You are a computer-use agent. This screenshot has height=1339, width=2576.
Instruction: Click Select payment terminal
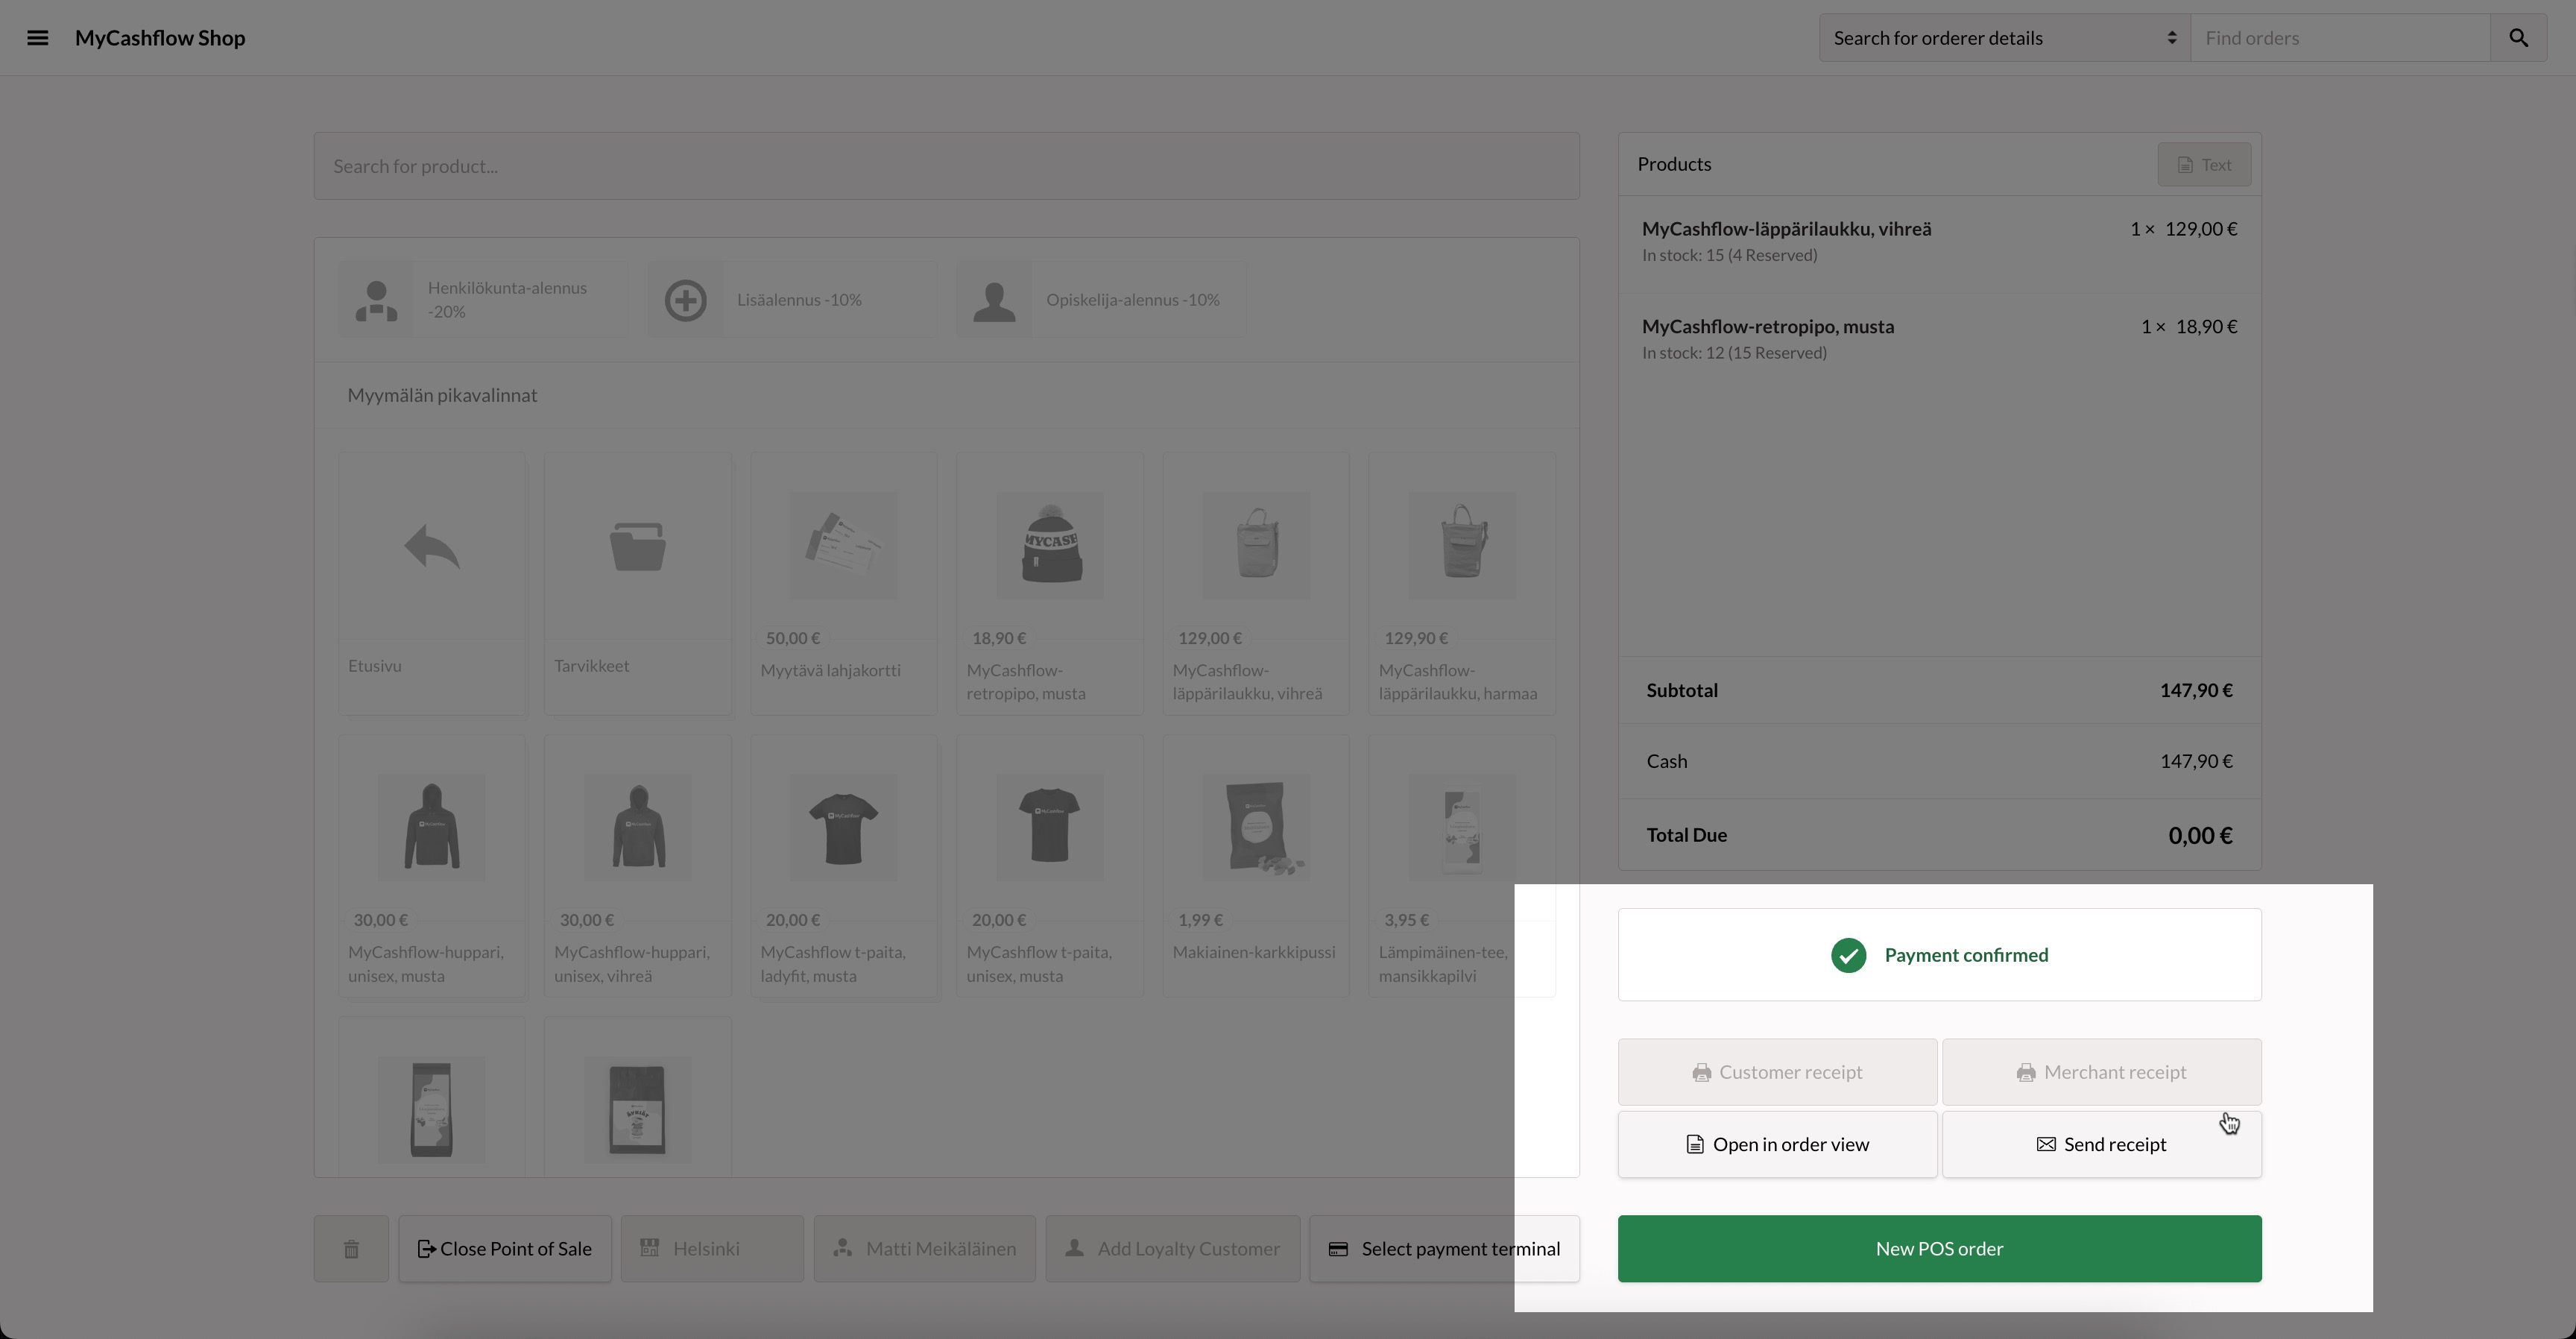pyautogui.click(x=1444, y=1249)
